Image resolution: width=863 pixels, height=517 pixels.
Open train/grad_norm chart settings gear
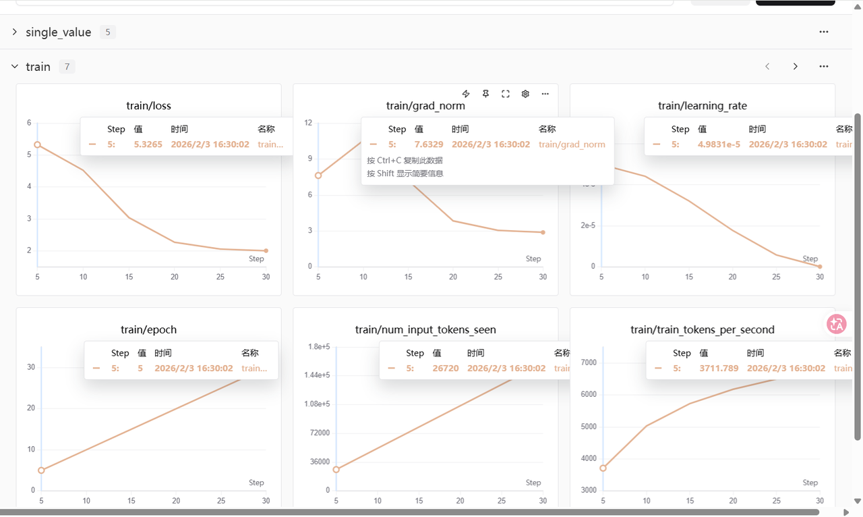tap(525, 94)
